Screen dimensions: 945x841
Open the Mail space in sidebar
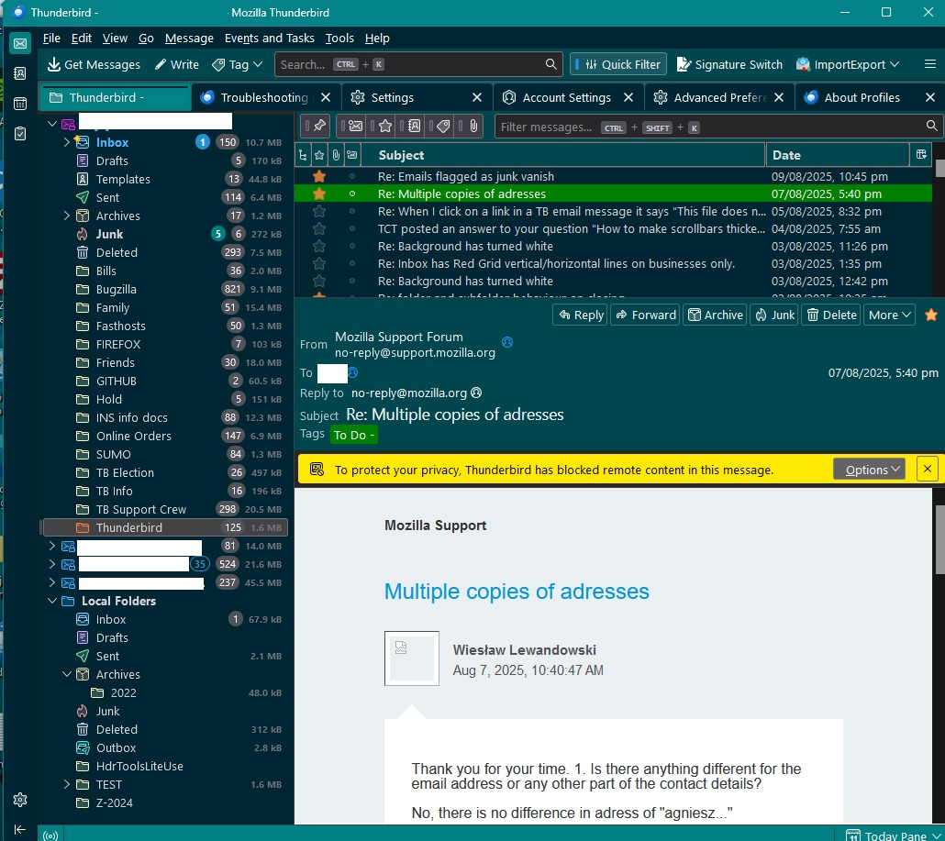[20, 44]
